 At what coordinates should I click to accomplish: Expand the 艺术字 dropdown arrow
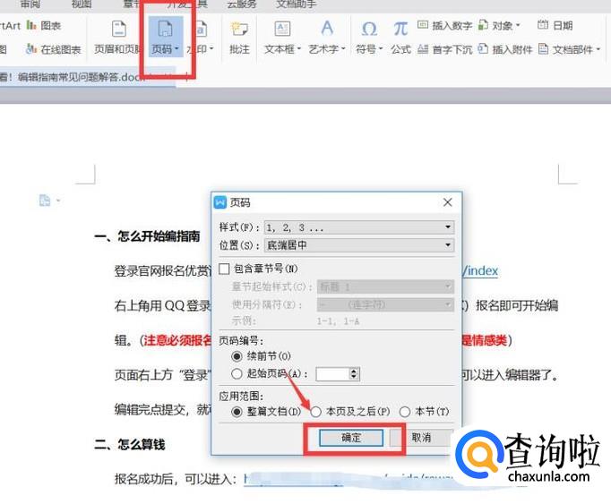[343, 49]
